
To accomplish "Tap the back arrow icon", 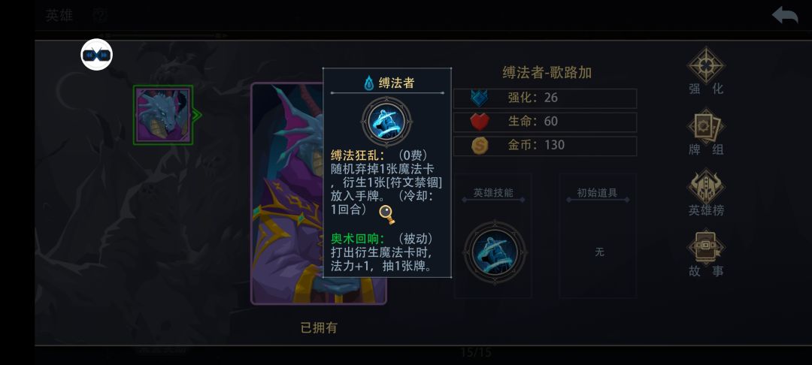I will click(784, 15).
